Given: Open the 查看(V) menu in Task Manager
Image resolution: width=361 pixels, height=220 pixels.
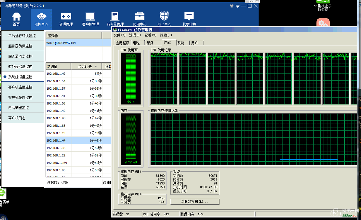Looking at the screenshot, I should pyautogui.click(x=150, y=35).
